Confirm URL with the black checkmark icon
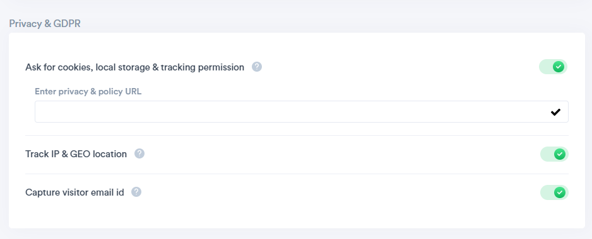 555,112
